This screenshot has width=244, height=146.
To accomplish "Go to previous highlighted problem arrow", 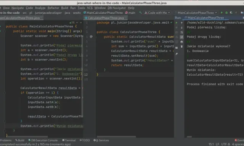I will tap(77, 23).
